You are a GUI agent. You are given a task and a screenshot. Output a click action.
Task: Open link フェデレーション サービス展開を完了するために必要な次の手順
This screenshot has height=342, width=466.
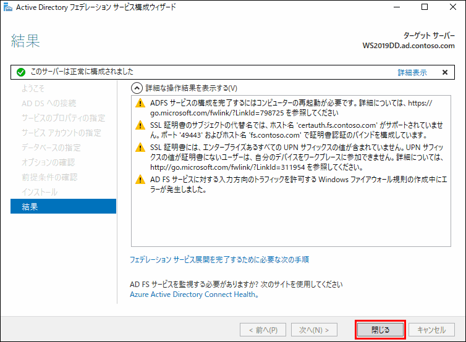[219, 260]
